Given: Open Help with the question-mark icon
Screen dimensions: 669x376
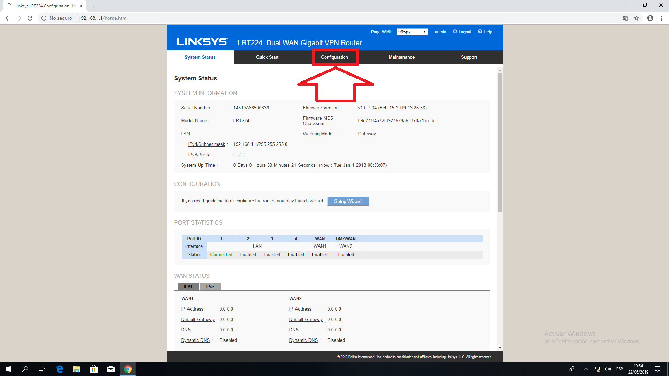Looking at the screenshot, I should (485, 32).
